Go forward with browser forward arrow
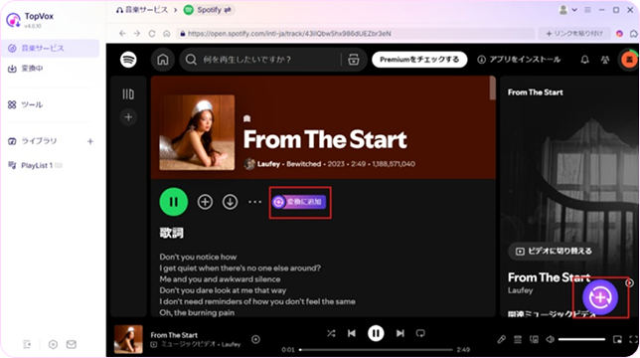The image size is (640, 358). (x=137, y=34)
